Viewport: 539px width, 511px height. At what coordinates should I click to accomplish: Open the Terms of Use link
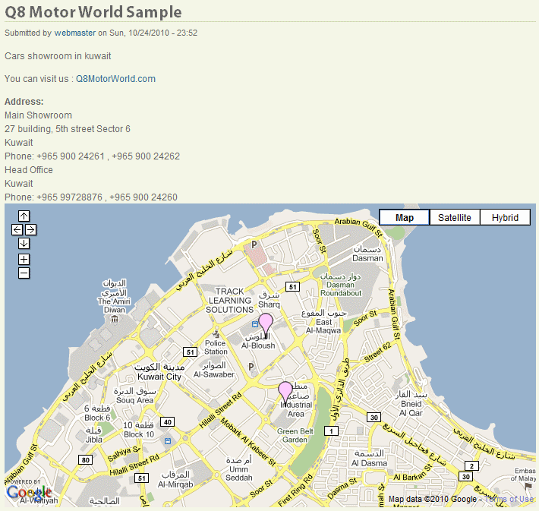pos(509,499)
